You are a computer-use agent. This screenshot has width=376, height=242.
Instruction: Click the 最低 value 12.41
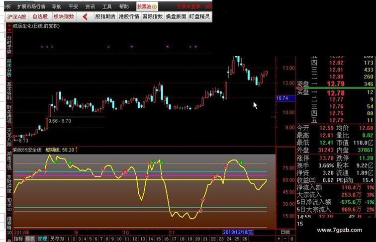(x=326, y=143)
